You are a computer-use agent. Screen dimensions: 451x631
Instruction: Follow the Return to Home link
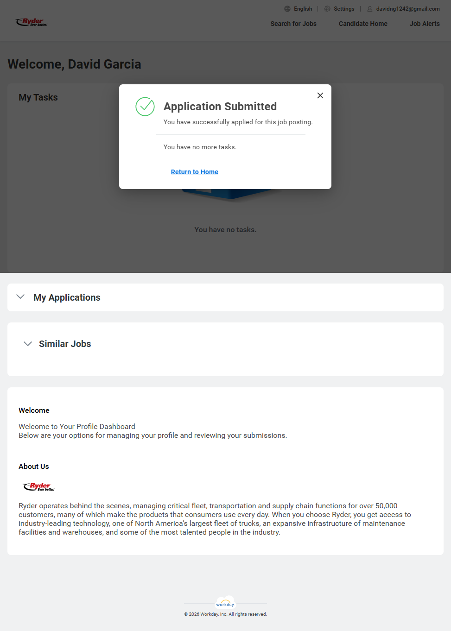(x=195, y=172)
